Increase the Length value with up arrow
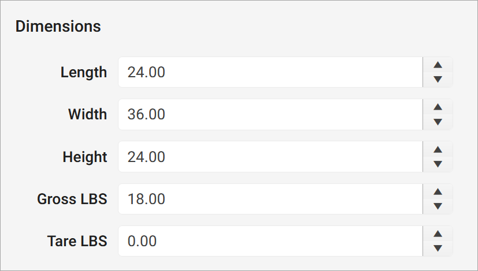This screenshot has width=478, height=271. [438, 65]
